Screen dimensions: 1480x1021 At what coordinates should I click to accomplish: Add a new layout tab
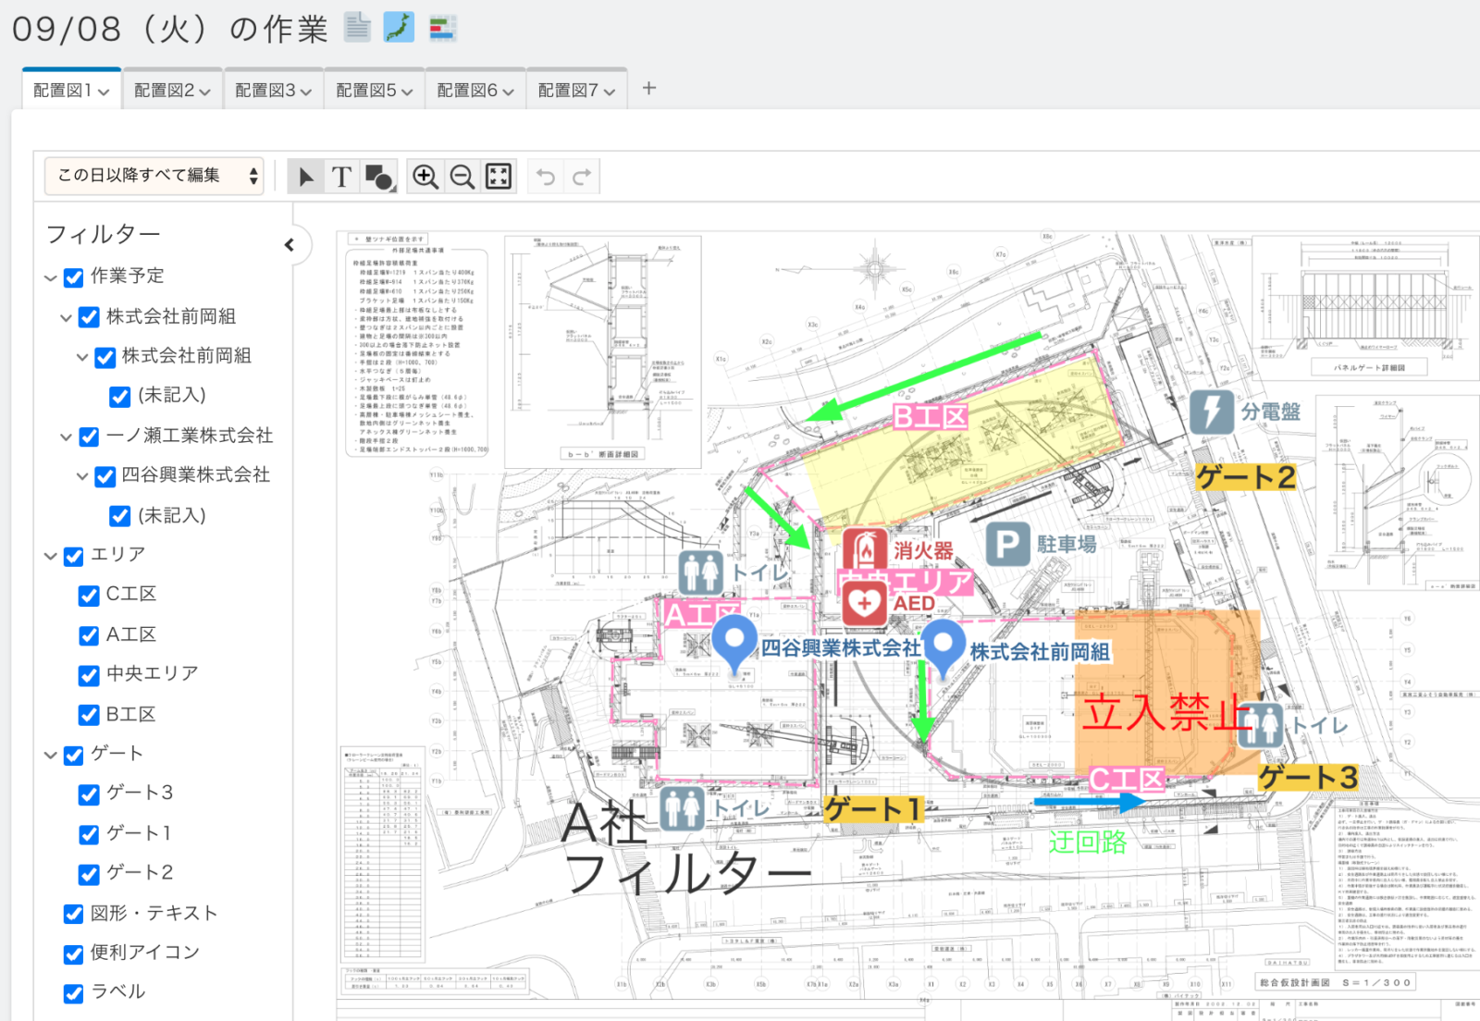(x=649, y=88)
